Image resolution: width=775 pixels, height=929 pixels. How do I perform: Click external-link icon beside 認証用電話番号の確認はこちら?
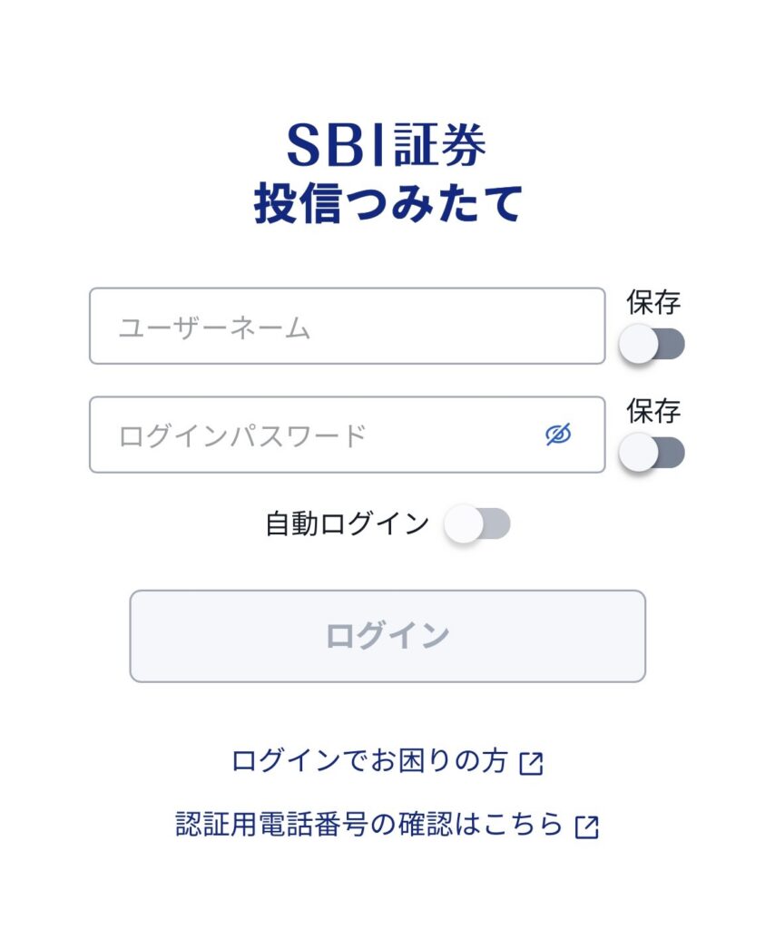(587, 826)
